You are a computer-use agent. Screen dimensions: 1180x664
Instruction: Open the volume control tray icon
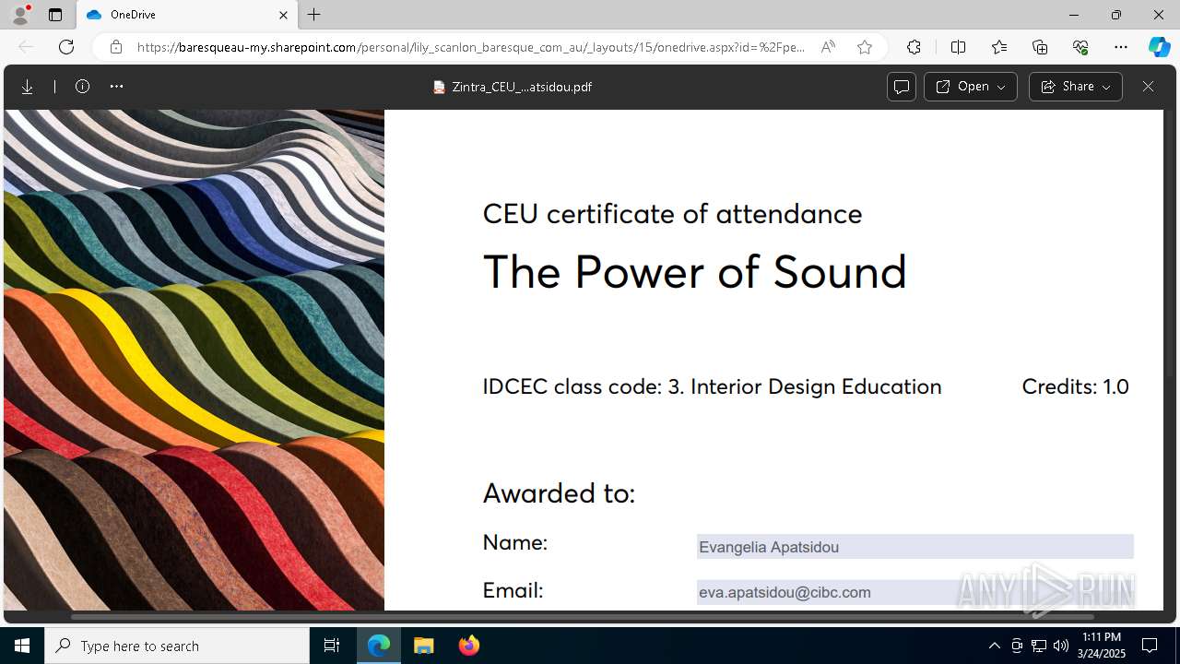coord(1061,646)
